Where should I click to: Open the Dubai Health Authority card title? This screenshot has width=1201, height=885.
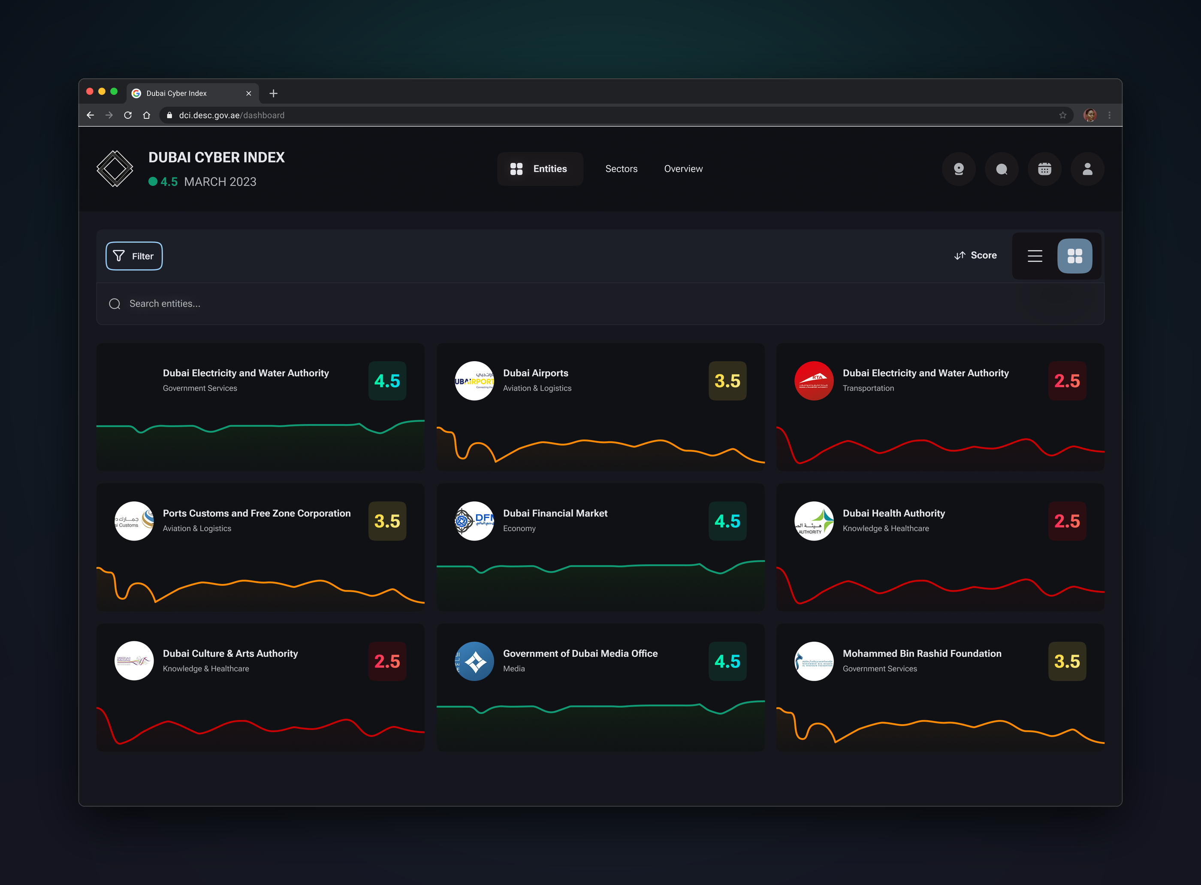pyautogui.click(x=893, y=513)
